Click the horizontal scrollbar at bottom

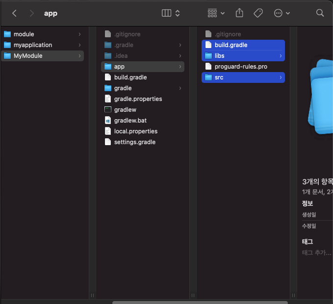[x=200, y=303]
